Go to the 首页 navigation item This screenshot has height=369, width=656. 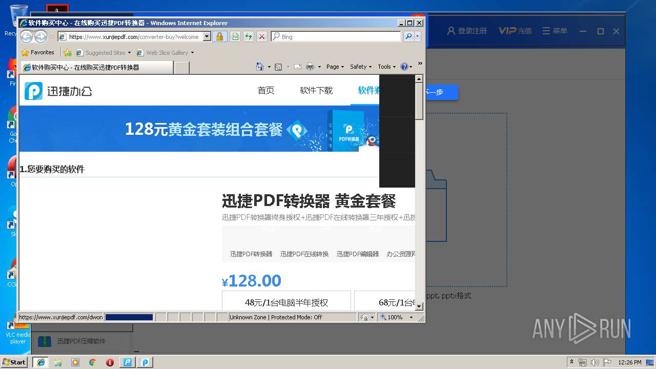tap(266, 90)
